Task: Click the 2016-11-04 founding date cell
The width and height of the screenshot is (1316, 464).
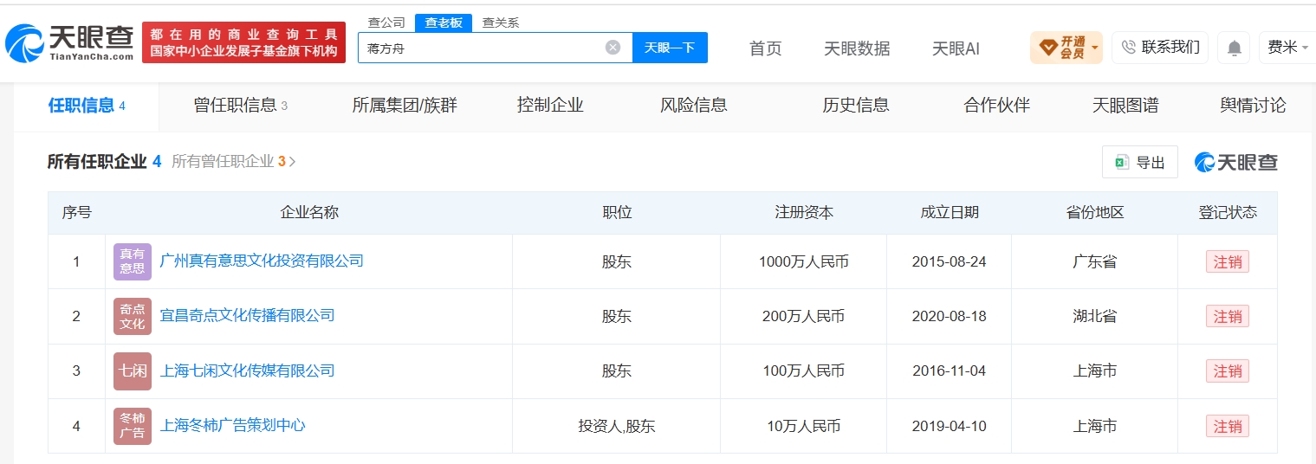Action: (x=950, y=371)
